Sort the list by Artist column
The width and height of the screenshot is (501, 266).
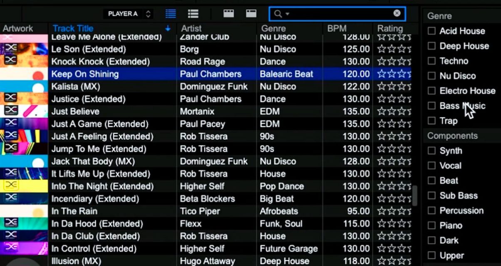[191, 28]
